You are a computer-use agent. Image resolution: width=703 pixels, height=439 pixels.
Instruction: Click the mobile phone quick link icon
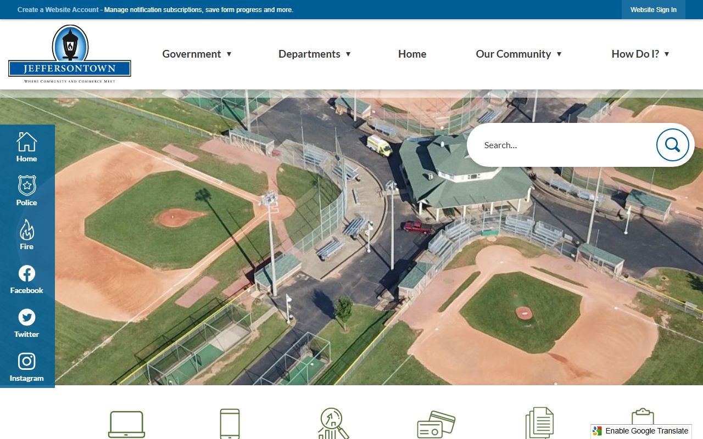[x=230, y=424]
